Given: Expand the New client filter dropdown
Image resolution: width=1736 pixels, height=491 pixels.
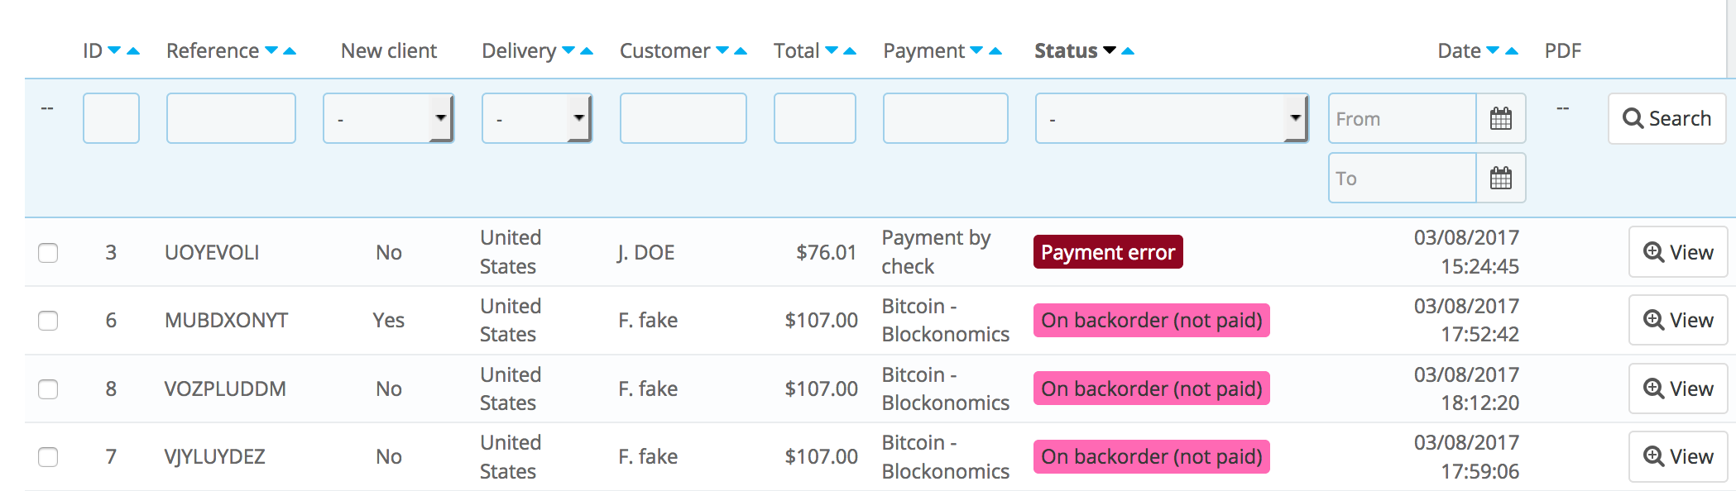Looking at the screenshot, I should (x=388, y=118).
